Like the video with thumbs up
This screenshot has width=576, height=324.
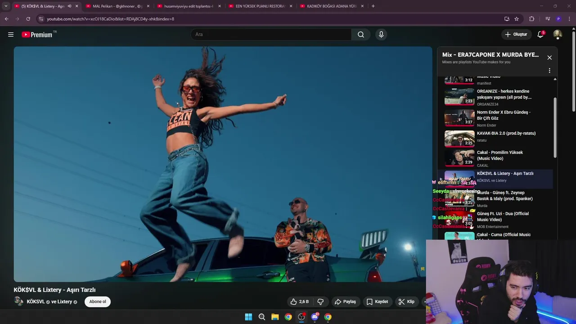tap(300, 301)
